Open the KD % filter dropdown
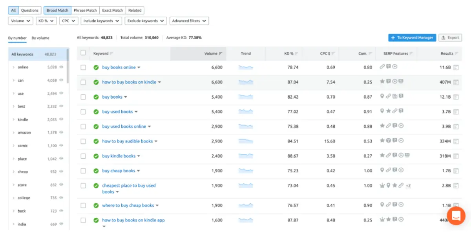Viewport: 471px width, 235px height. tap(46, 21)
